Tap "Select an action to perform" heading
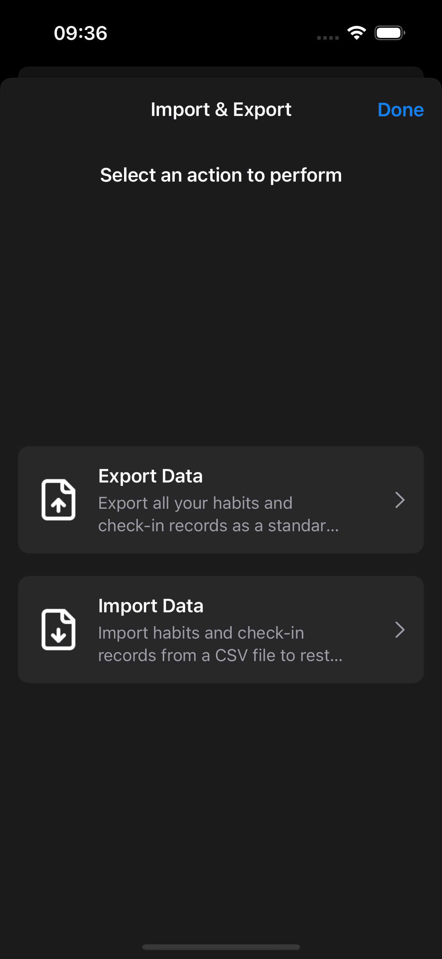This screenshot has width=442, height=959. pos(221,175)
